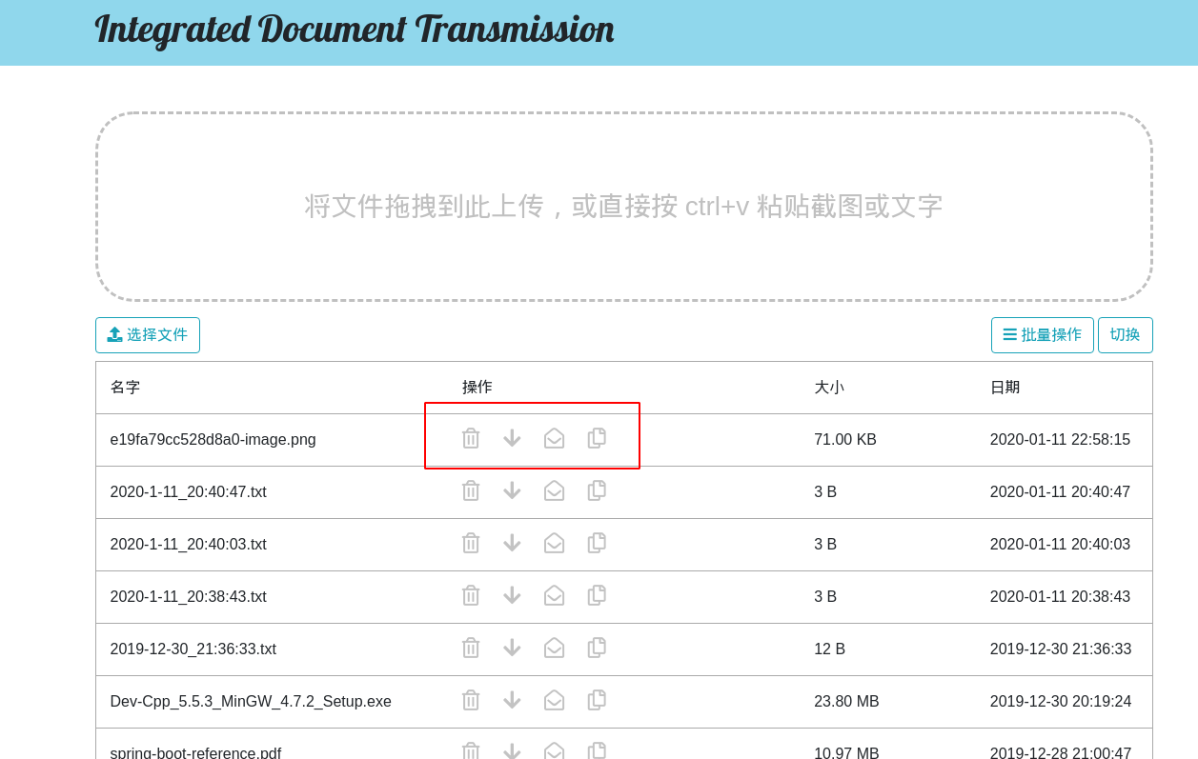Click the 日期 column header

pyautogui.click(x=1005, y=388)
